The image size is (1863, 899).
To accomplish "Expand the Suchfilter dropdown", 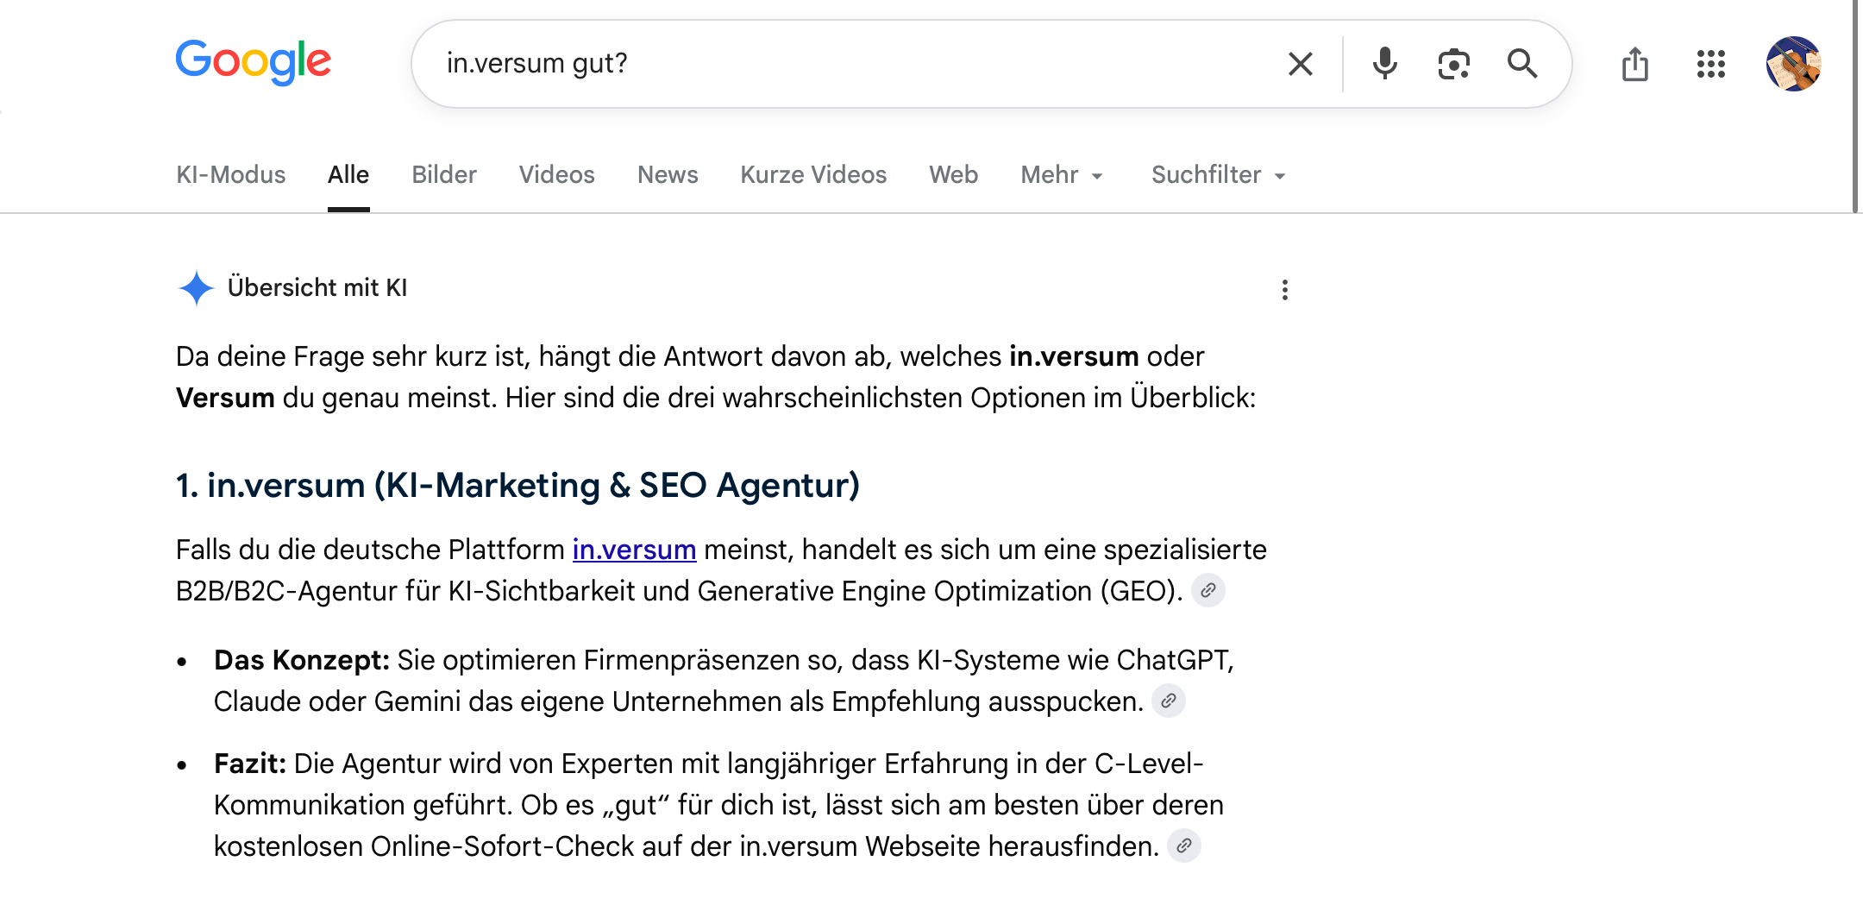I will 1219,175.
